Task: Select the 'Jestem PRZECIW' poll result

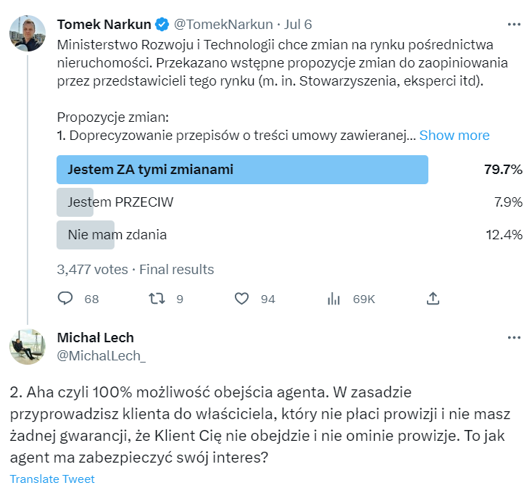Action: pos(120,202)
